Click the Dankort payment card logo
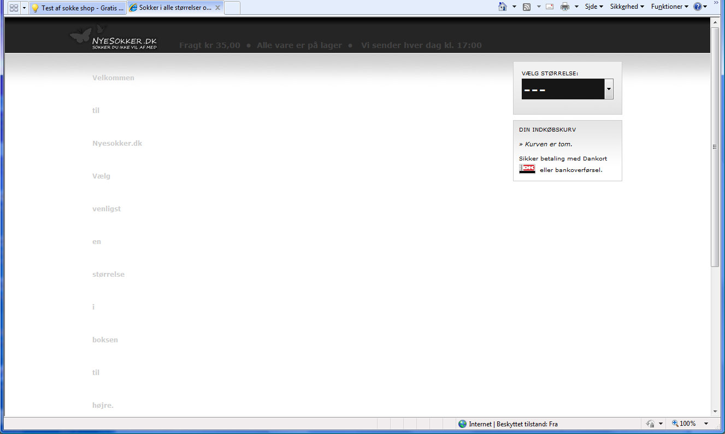Image resolution: width=725 pixels, height=434 pixels. click(x=527, y=169)
